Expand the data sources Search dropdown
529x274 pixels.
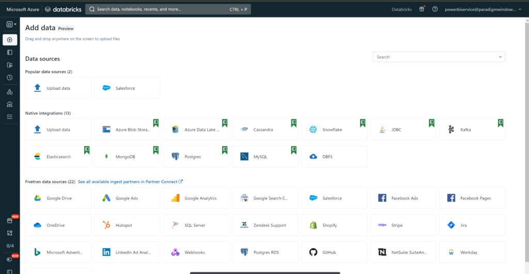(x=439, y=57)
